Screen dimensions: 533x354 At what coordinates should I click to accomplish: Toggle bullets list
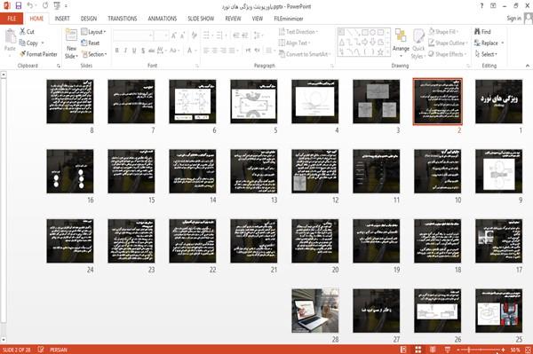coord(207,35)
